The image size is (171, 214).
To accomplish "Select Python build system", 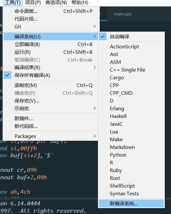I will (x=131, y=155).
